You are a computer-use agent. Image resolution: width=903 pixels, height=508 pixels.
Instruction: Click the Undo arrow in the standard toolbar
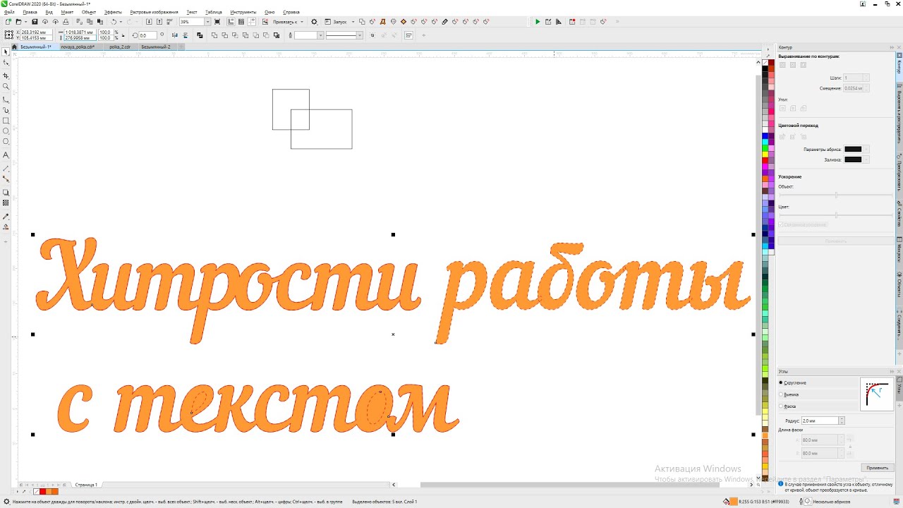pos(113,22)
